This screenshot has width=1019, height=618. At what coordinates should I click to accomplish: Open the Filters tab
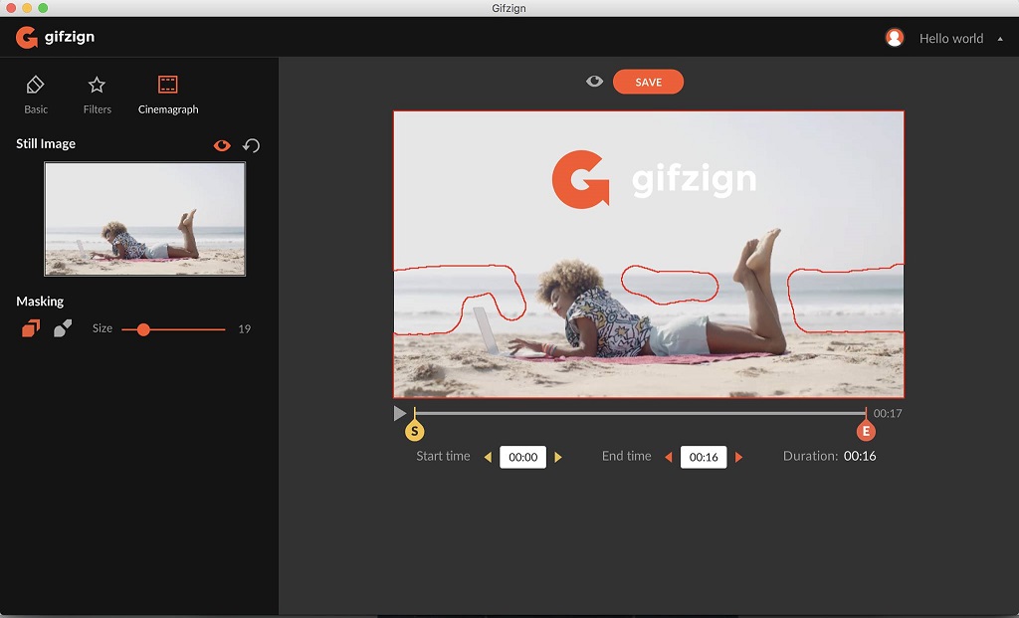tap(97, 95)
